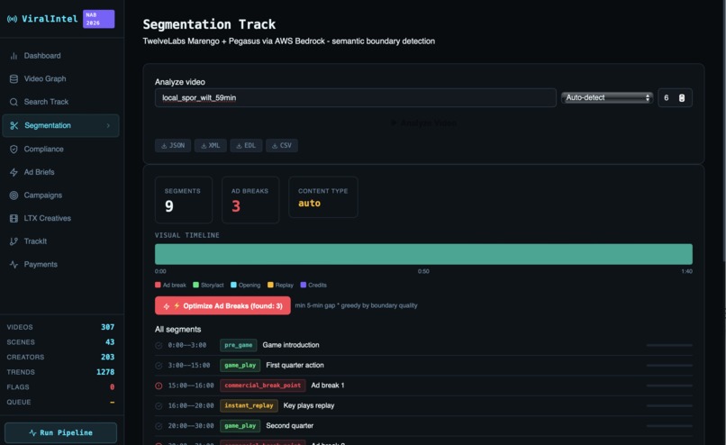Viewport: 726px width, 445px height.
Task: Click the TrackIt branch icon
Action: pyautogui.click(x=14, y=241)
